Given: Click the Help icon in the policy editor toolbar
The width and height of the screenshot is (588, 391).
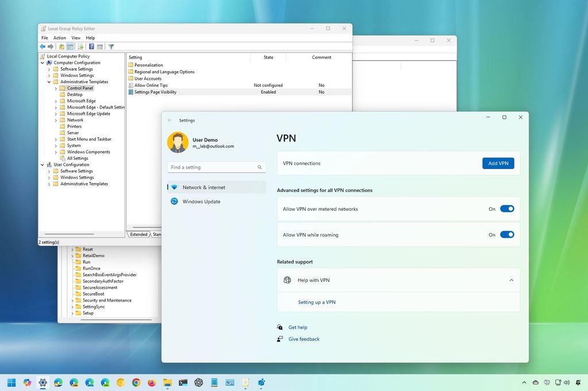Looking at the screenshot, I should tap(91, 47).
